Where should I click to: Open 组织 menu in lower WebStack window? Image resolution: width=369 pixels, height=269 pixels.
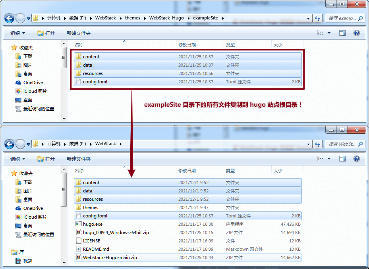tap(17, 159)
